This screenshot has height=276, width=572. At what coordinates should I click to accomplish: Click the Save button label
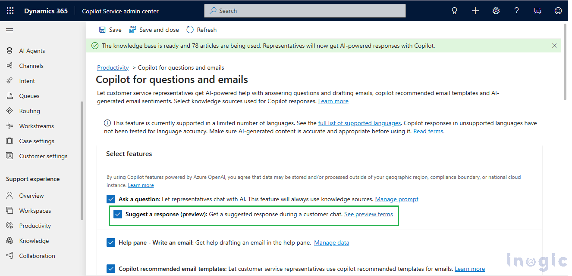click(115, 30)
